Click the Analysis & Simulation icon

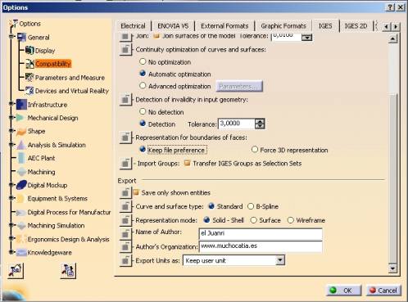tap(21, 145)
